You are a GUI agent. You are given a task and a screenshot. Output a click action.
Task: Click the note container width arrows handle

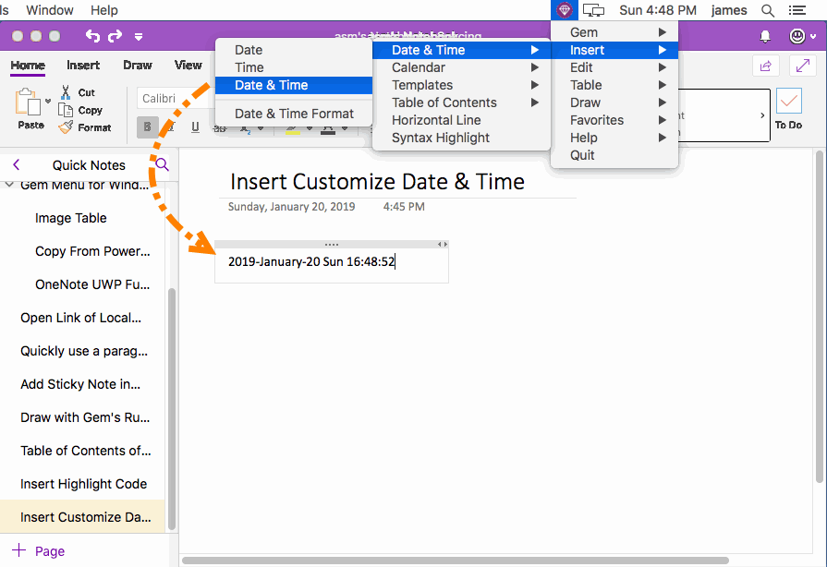click(443, 245)
